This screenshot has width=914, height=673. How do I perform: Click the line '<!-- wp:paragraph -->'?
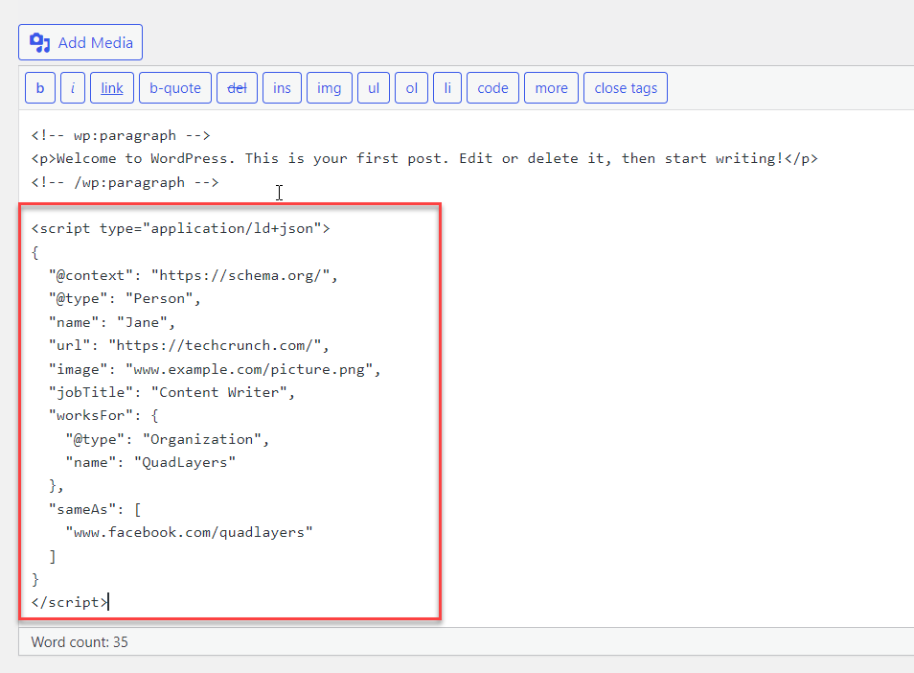pos(121,136)
